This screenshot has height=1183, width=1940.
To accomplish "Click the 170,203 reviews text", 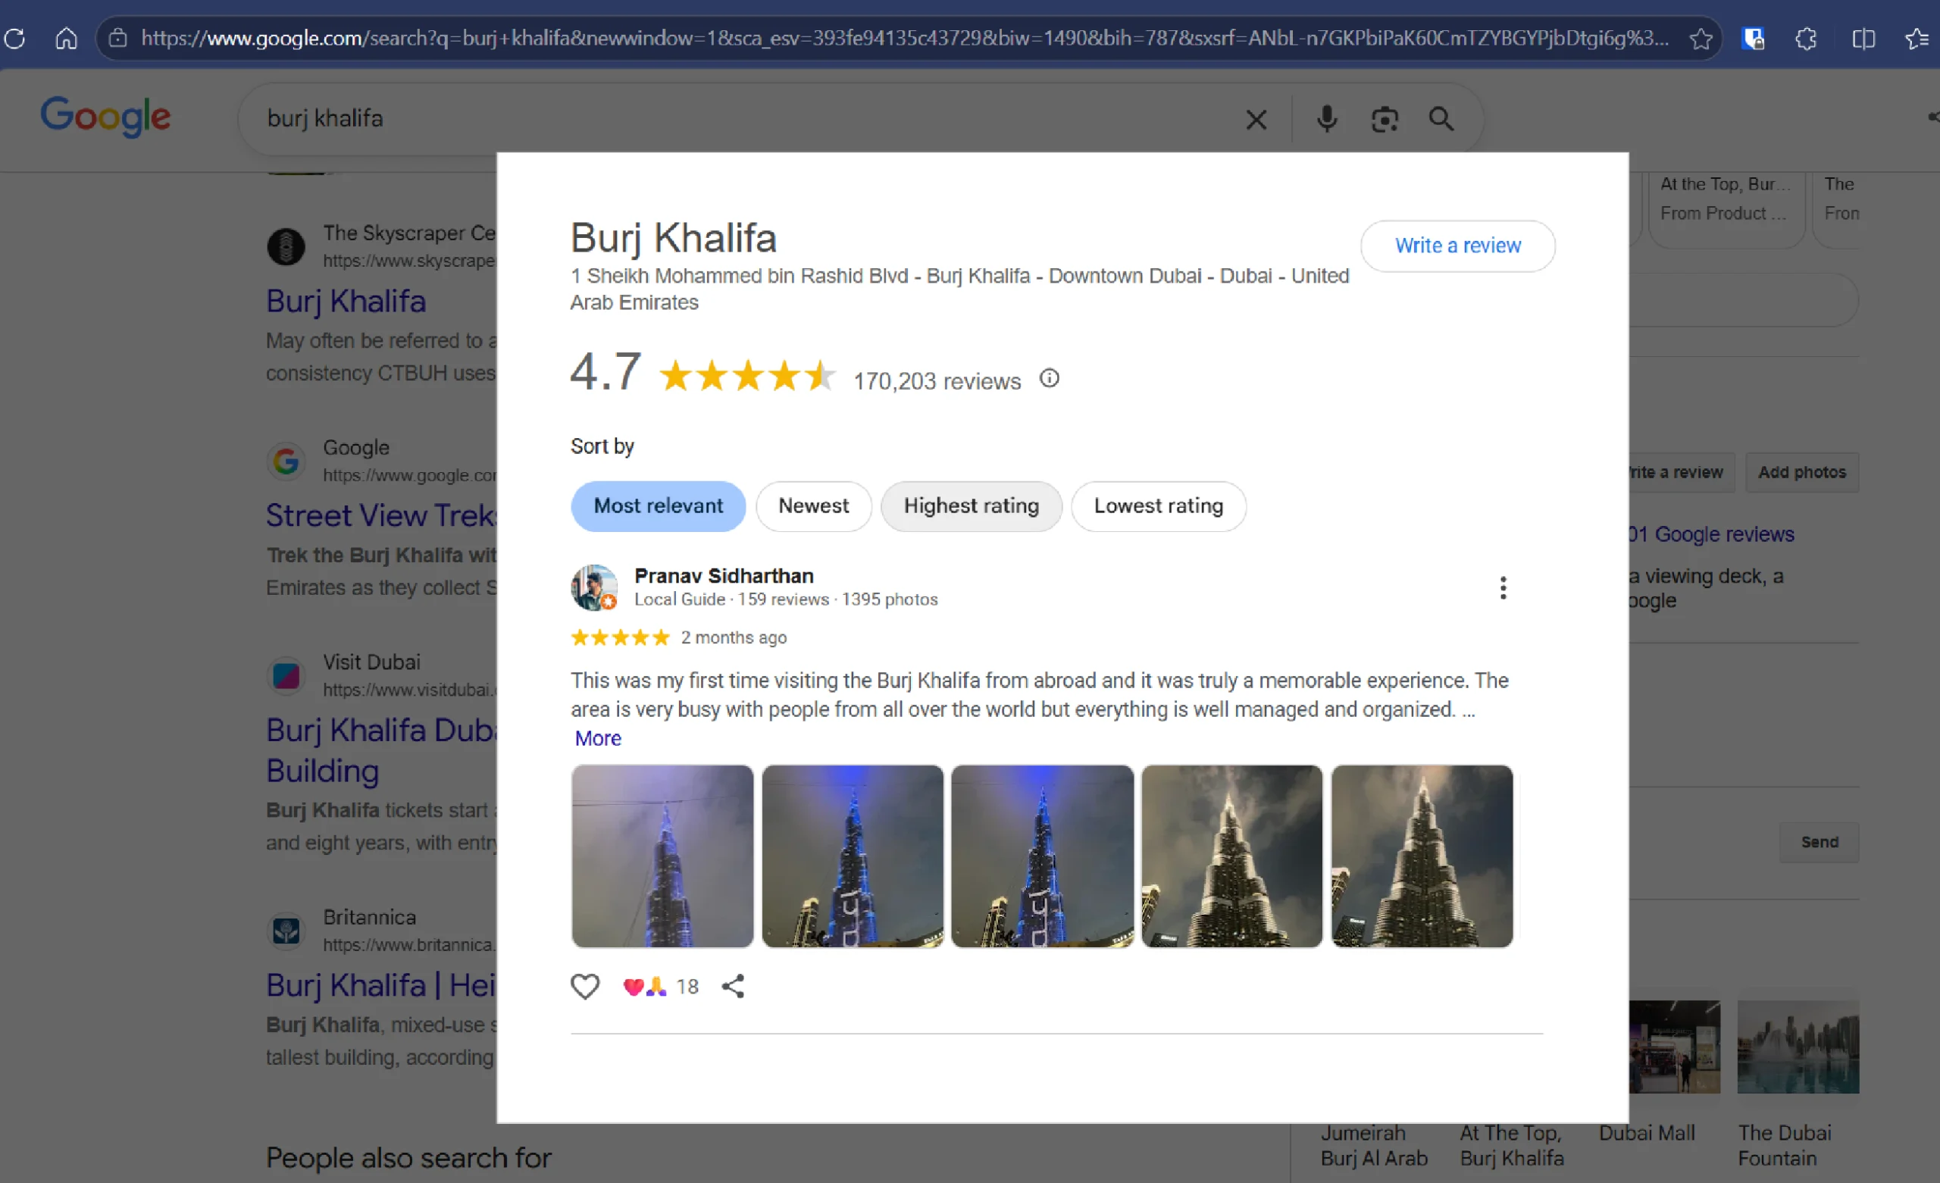I will (937, 381).
